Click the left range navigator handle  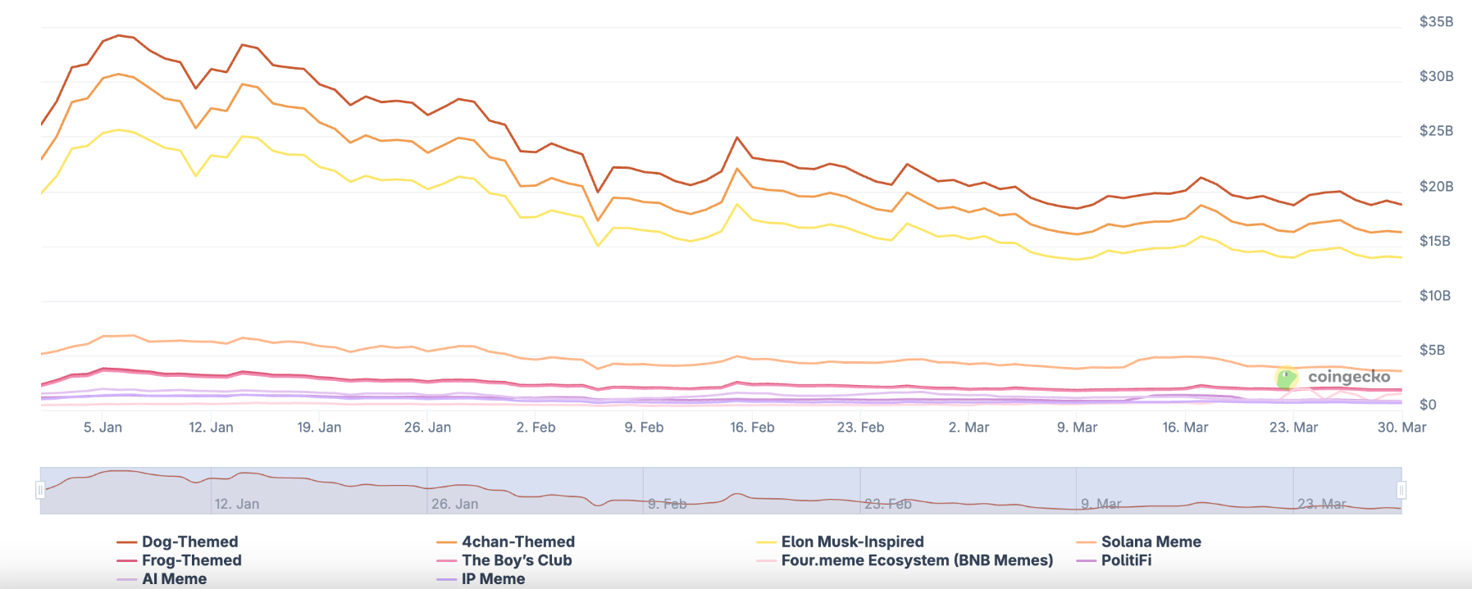[x=40, y=490]
